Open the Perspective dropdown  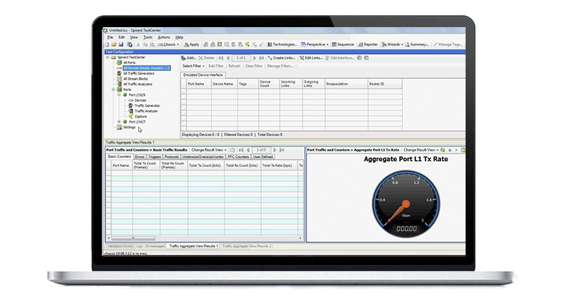tap(315, 44)
